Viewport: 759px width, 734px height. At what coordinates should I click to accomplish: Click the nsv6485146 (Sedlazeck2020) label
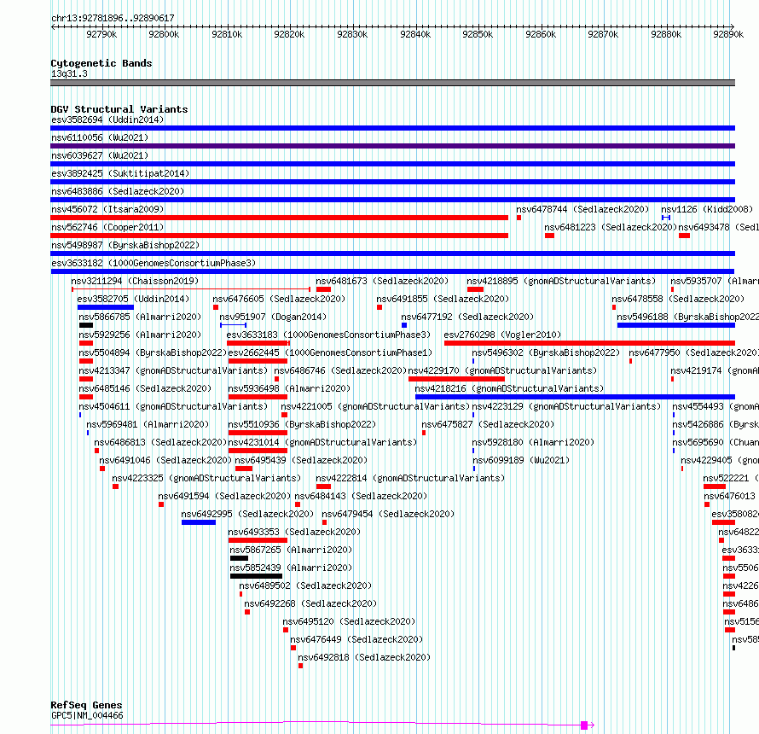click(145, 388)
